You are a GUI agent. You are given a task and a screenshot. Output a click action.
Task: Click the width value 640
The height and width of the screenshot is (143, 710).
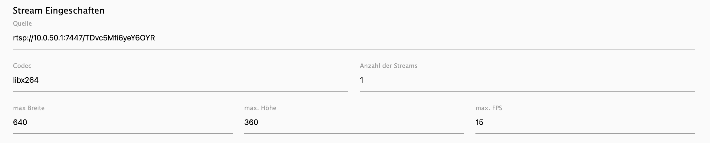point(20,122)
